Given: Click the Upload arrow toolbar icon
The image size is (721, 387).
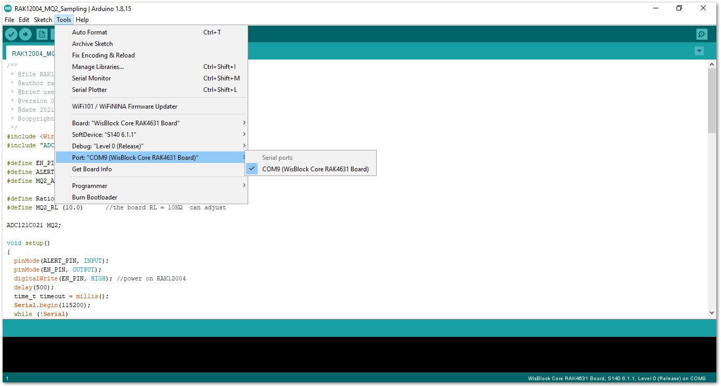Looking at the screenshot, I should pos(26,34).
